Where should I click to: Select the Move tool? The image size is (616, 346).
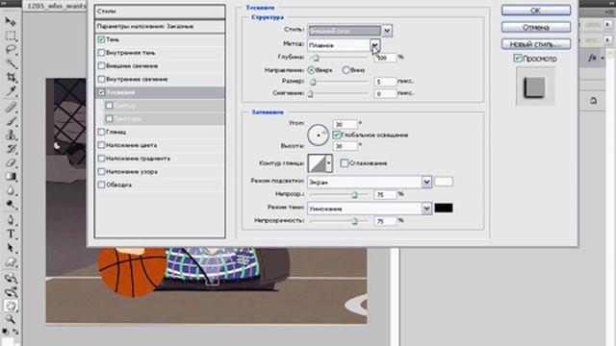[11, 21]
